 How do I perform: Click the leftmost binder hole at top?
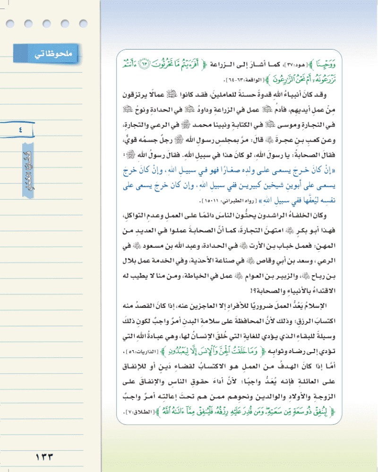(10, 23)
